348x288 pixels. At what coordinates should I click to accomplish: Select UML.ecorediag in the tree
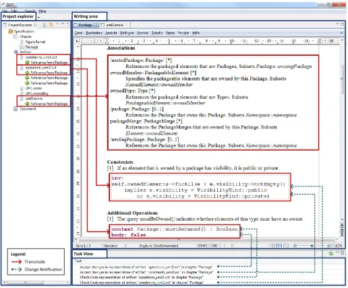pyautogui.click(x=36, y=94)
